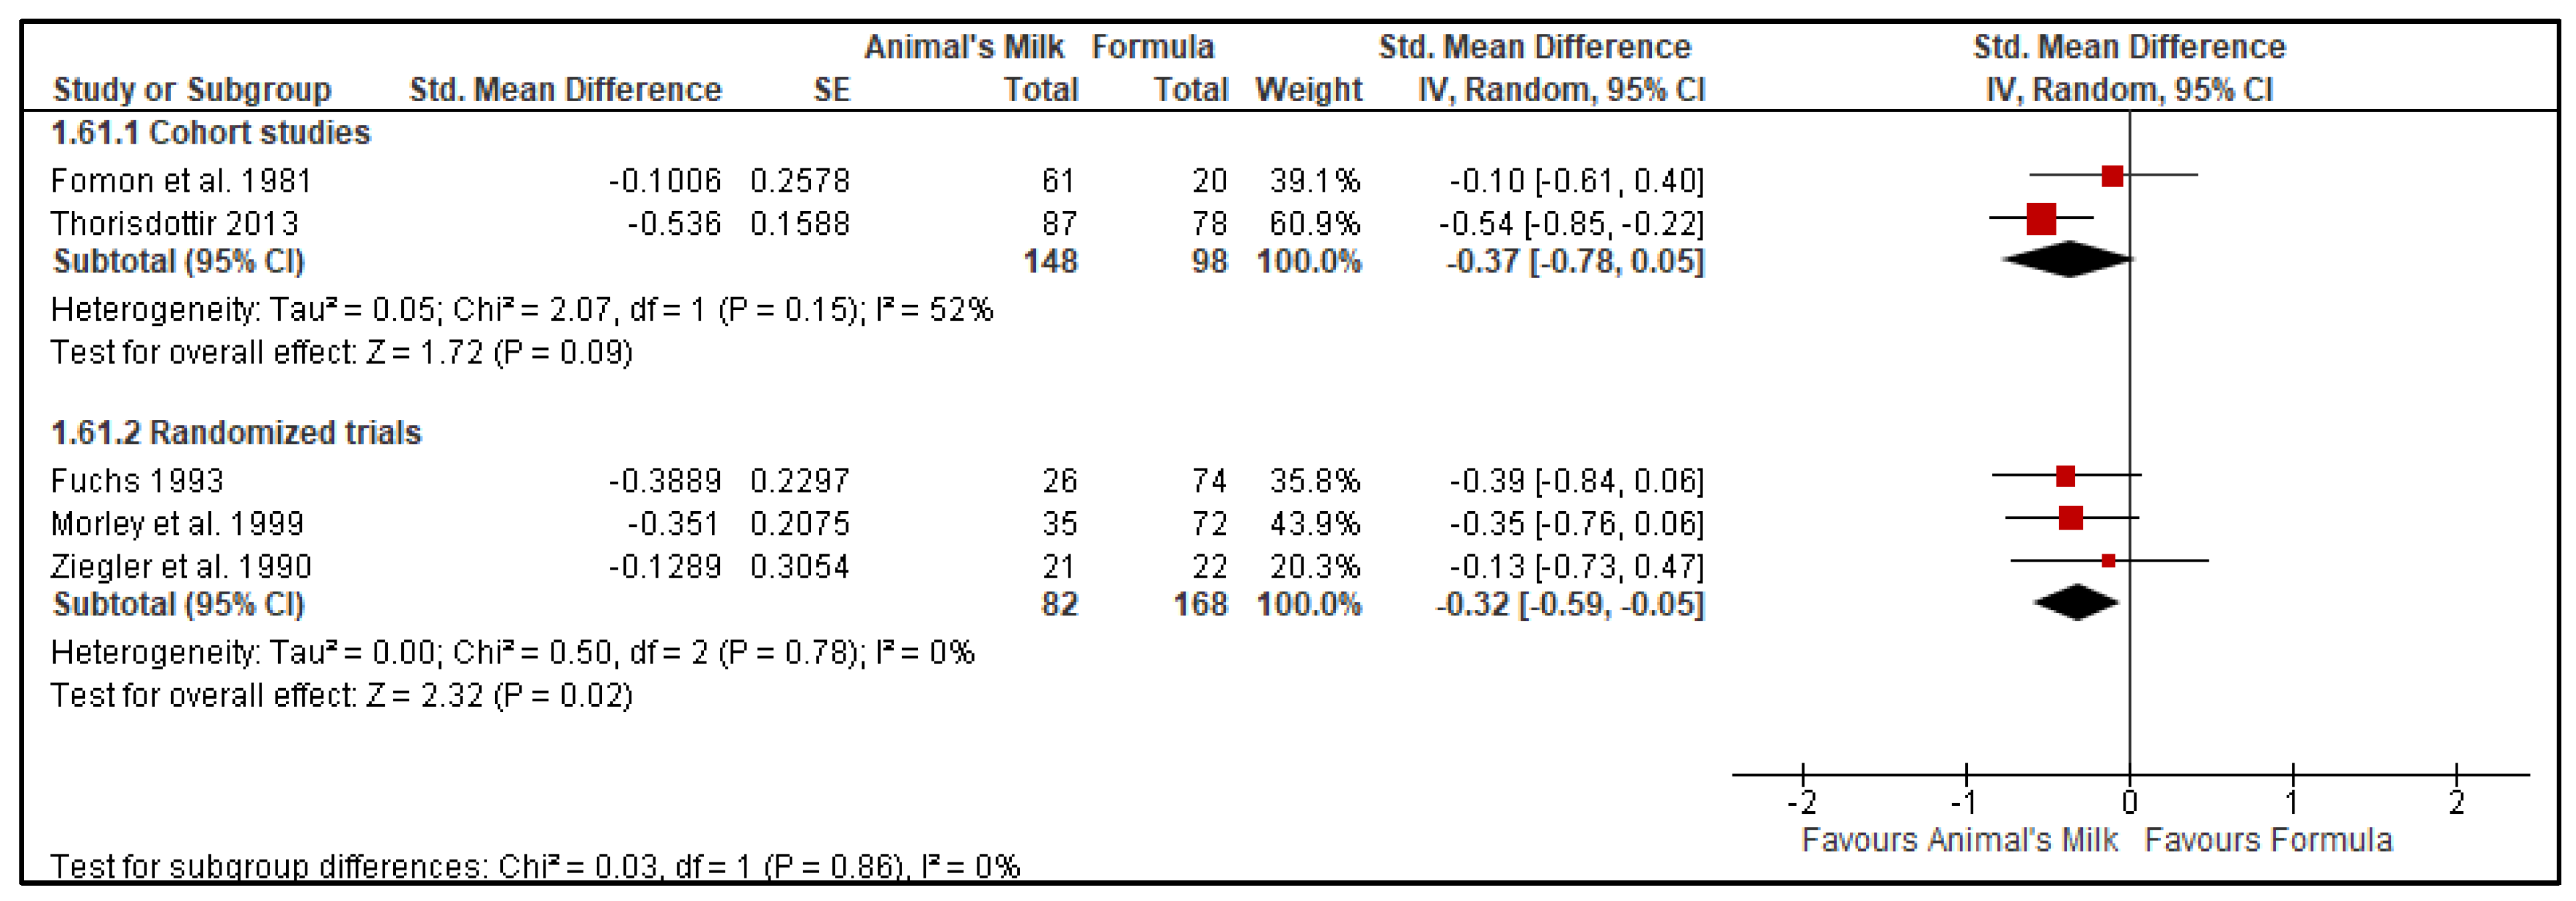Select the Fuchs 1993 study name
This screenshot has height=901, width=2576.
137,480
